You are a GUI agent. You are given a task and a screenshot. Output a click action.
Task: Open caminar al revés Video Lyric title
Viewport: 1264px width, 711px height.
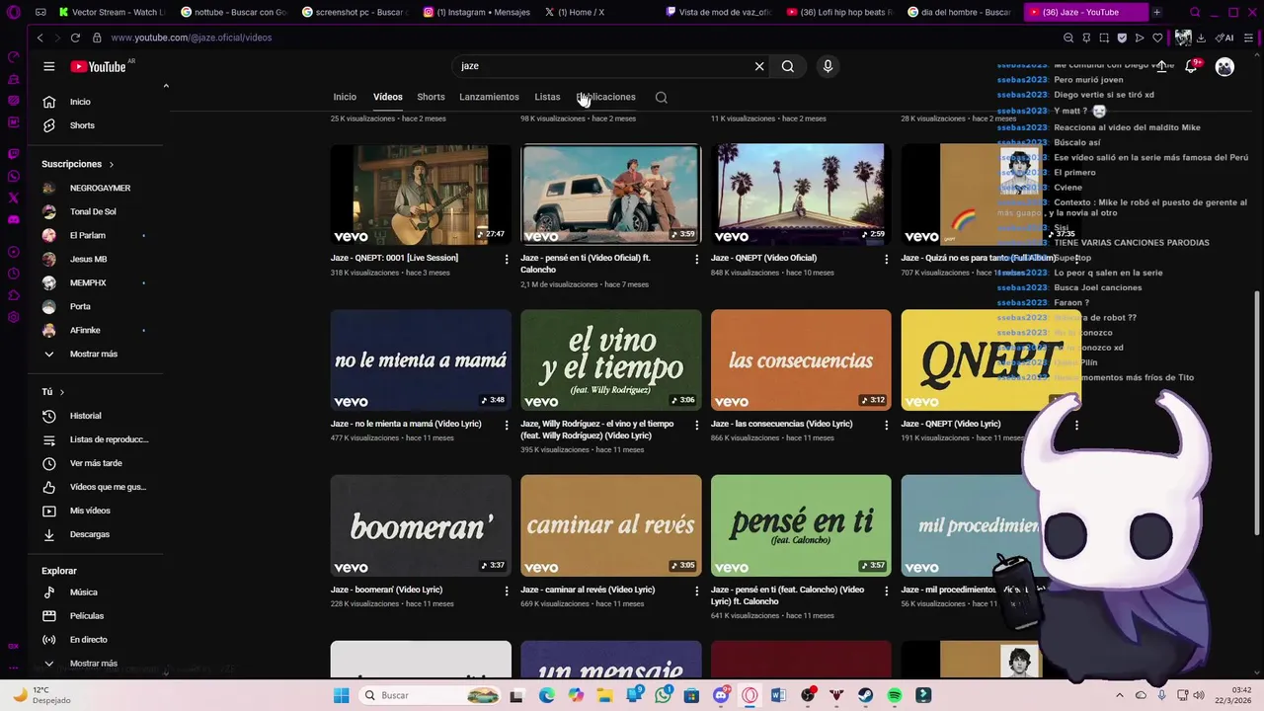(588, 590)
